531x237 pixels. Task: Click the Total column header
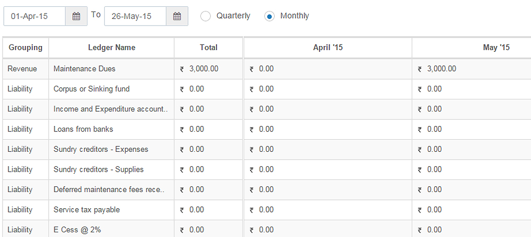(208, 48)
